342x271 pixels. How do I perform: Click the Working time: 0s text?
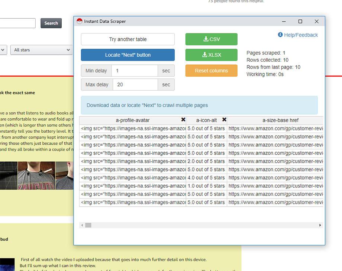coord(265,74)
